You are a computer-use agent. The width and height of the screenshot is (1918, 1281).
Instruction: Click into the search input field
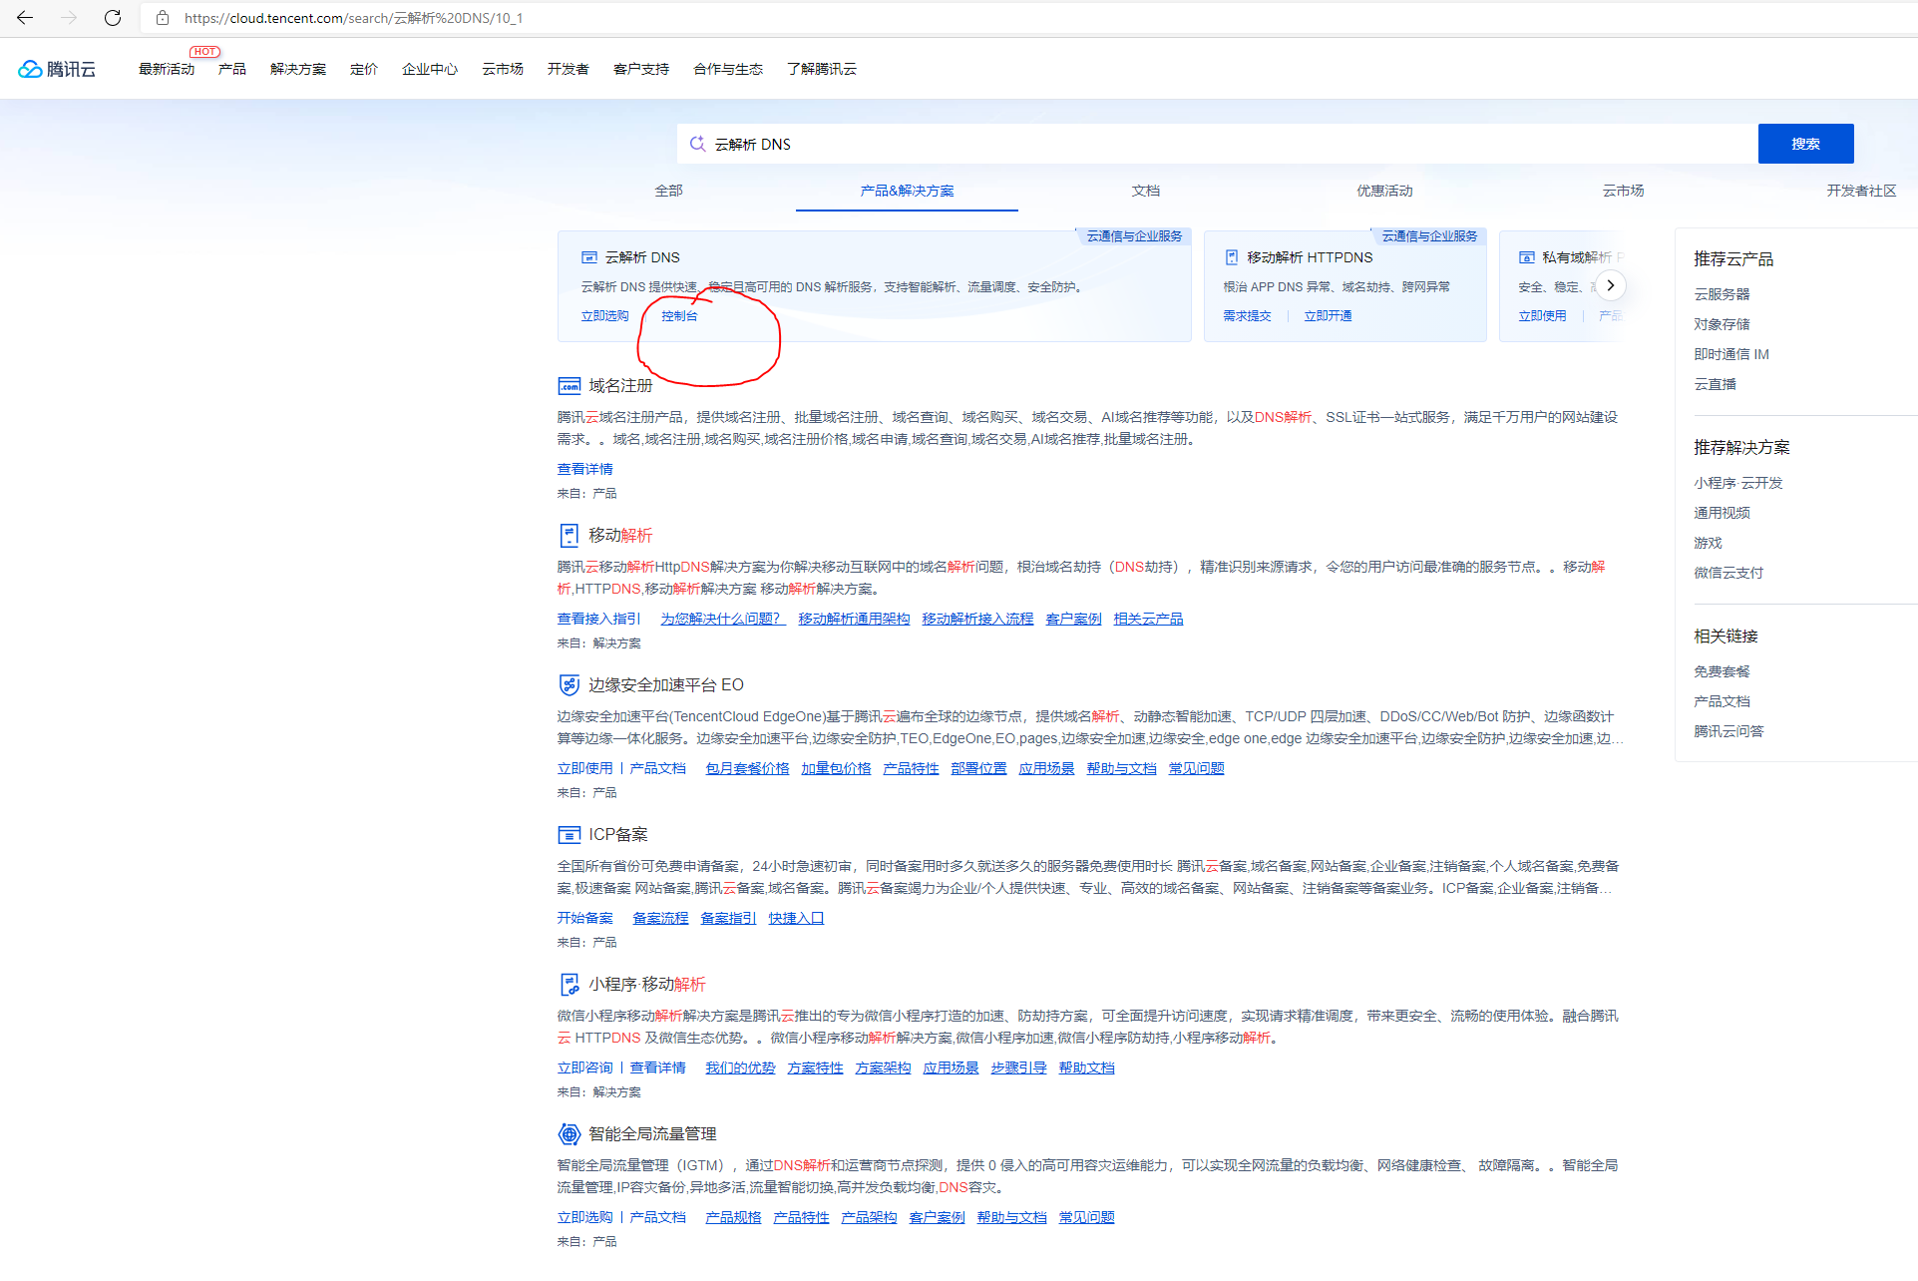(1197, 144)
